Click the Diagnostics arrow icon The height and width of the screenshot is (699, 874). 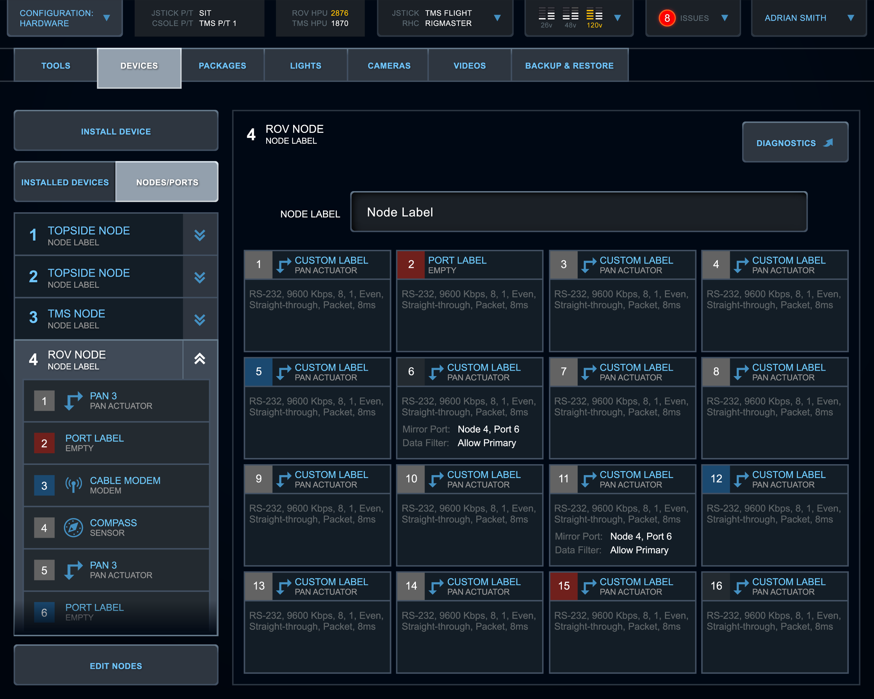828,143
